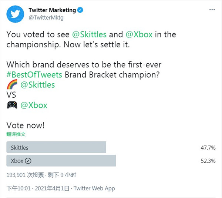
Task: Open the #BestOfTweets hashtag
Action: 34,75
